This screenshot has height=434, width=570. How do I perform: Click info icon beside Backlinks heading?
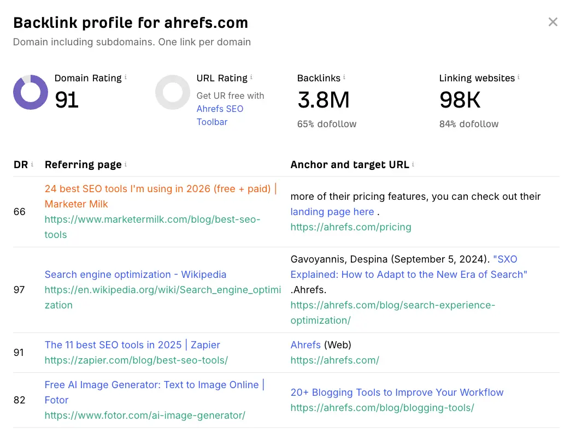(344, 78)
